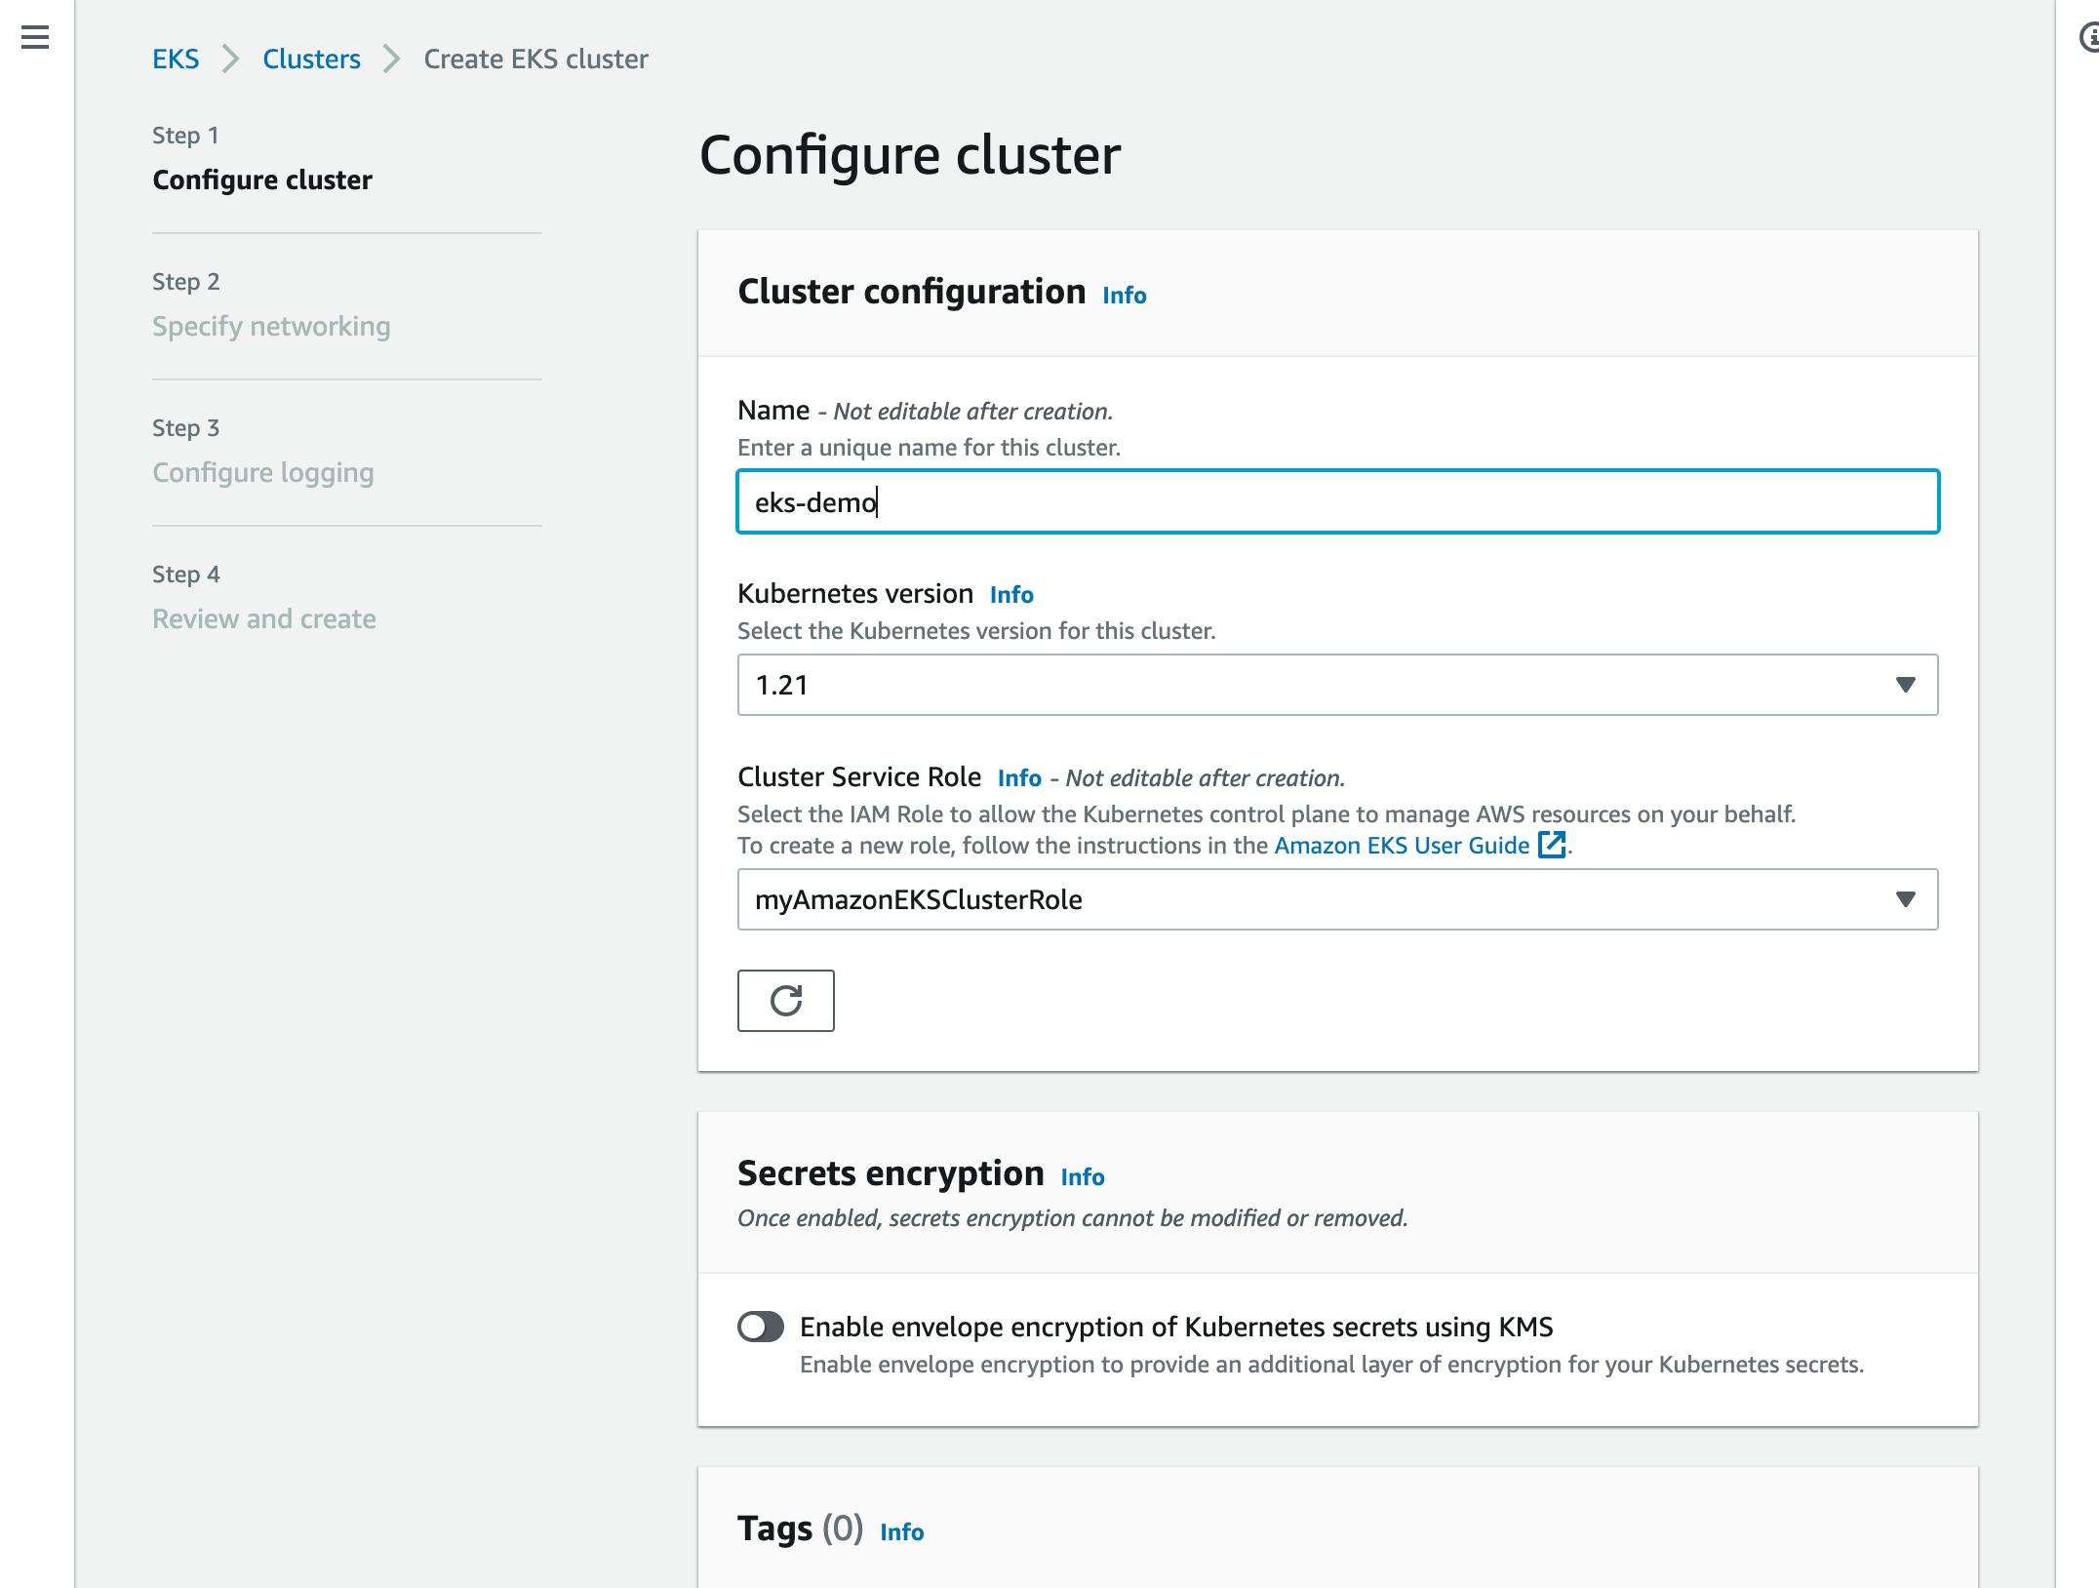Click the Cluster configuration Info link
This screenshot has height=1588, width=2099.
tap(1122, 296)
